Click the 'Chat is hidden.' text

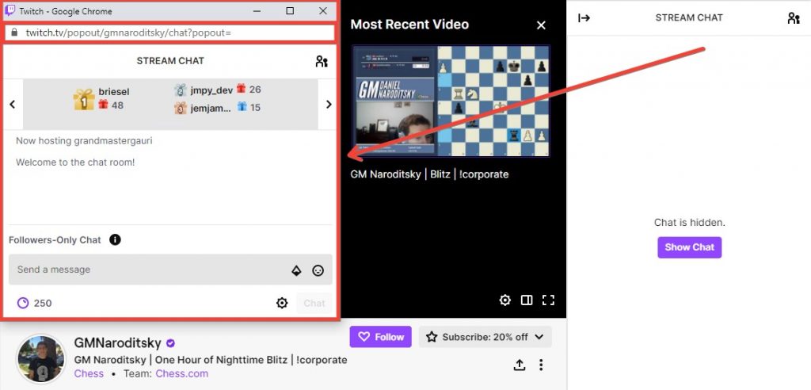pos(690,223)
